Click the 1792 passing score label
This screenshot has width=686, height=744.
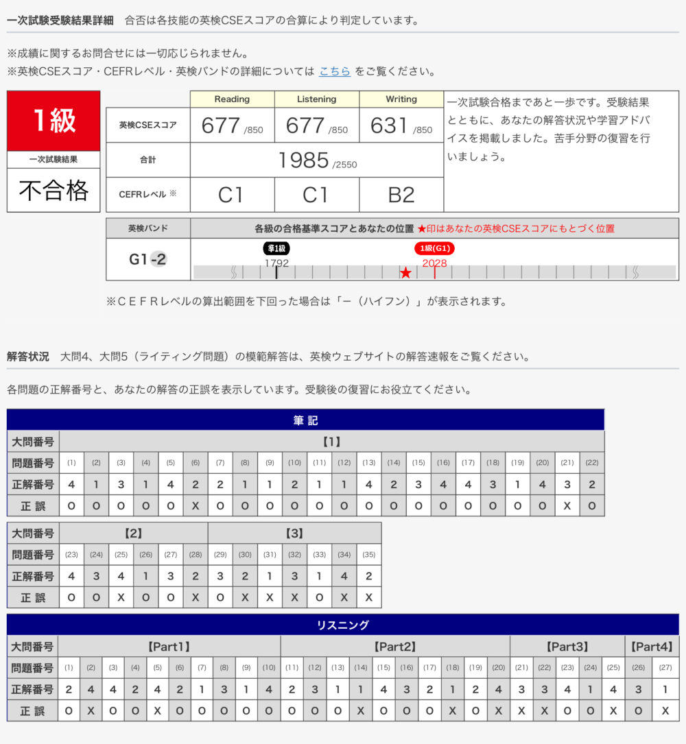pos(276,263)
